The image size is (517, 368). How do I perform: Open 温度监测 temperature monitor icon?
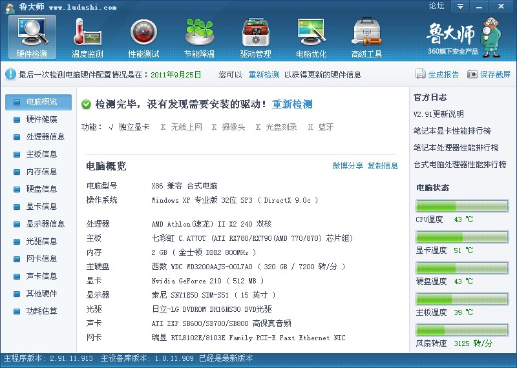click(87, 37)
